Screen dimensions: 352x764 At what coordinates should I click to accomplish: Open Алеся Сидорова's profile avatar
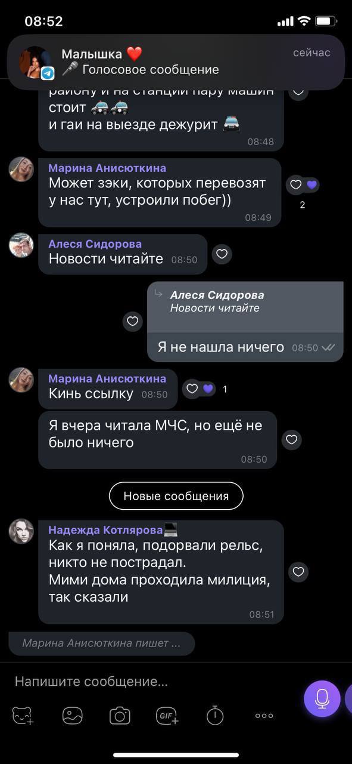[21, 245]
